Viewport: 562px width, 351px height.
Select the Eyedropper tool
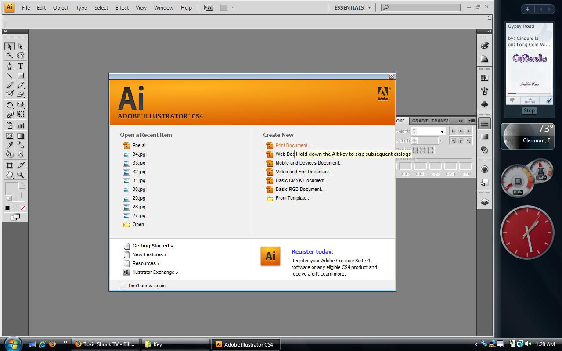click(9, 145)
